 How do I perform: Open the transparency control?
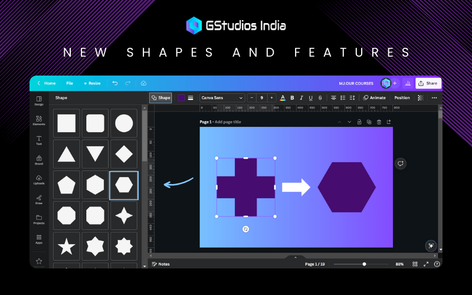421,98
